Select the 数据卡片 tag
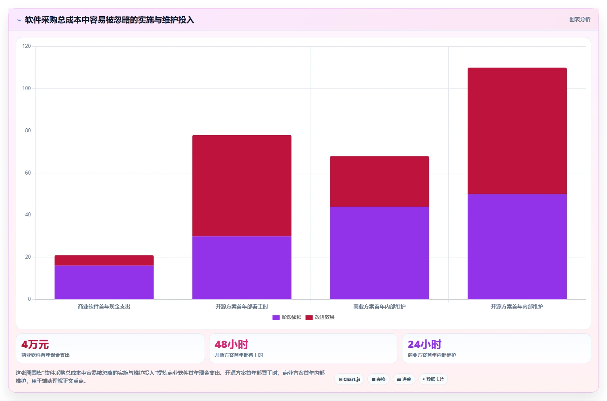Viewport: 607px width, 401px height. pyautogui.click(x=433, y=379)
